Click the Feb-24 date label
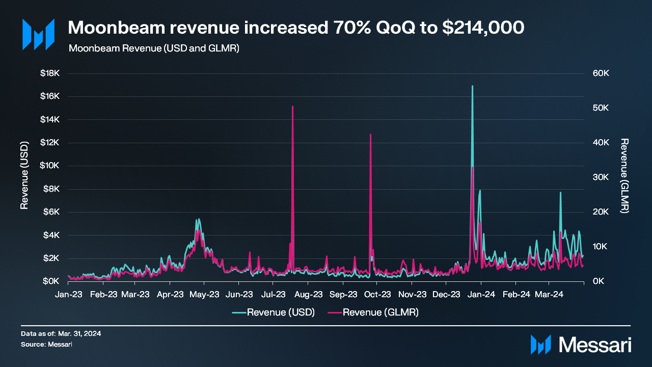 (517, 295)
